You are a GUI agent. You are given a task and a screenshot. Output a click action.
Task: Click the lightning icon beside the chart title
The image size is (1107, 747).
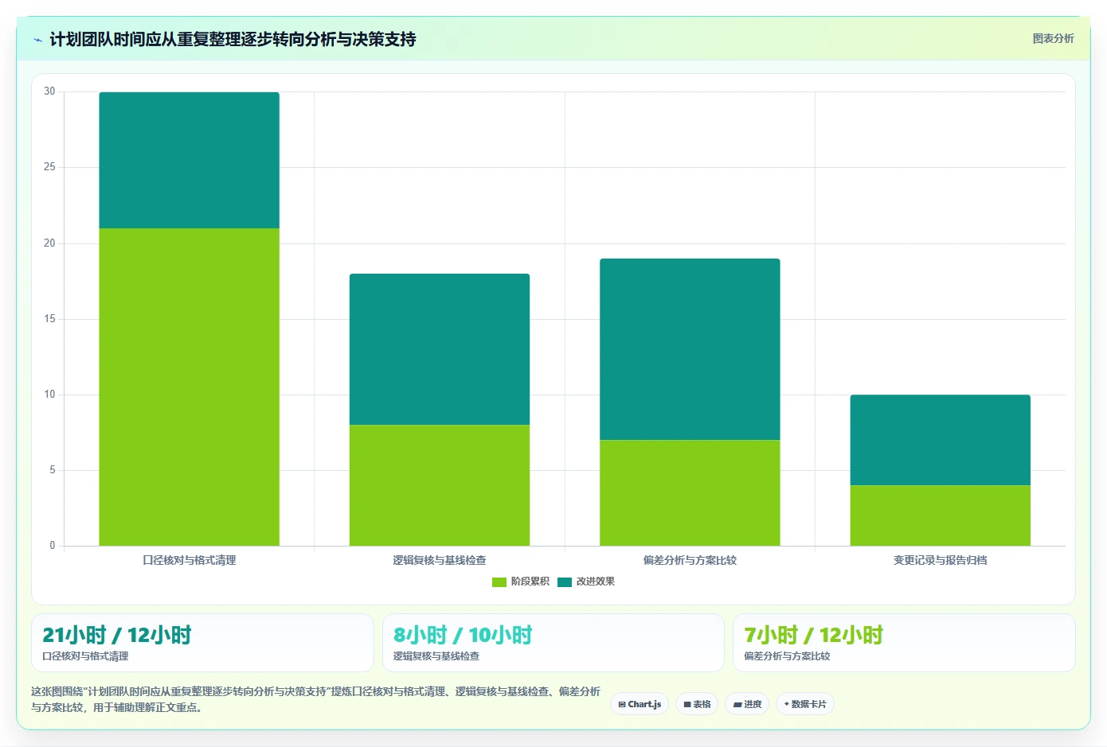[x=37, y=40]
